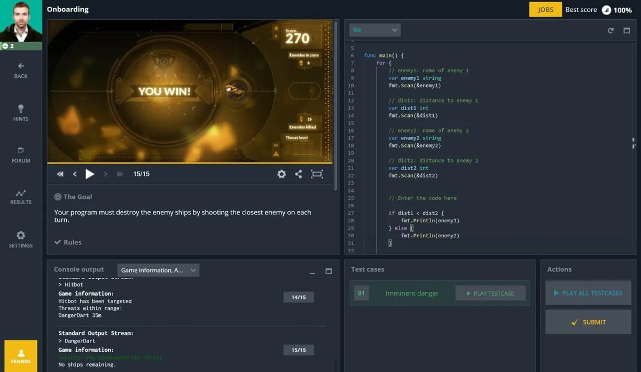Image resolution: width=641 pixels, height=372 pixels.
Task: Click 'No ships remaining.' console line
Action: tap(87, 365)
